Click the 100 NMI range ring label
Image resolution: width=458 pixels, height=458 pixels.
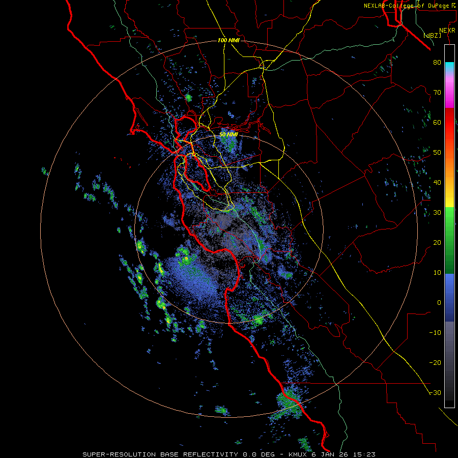[228, 40]
